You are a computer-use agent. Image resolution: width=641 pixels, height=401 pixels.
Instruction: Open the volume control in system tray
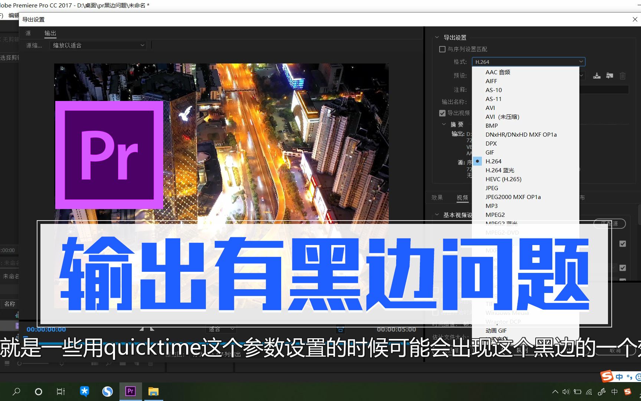566,392
